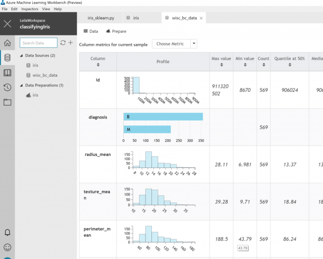Click the M bar in diagnosis chart
Viewport: 323px width, 259px height.
(x=147, y=129)
